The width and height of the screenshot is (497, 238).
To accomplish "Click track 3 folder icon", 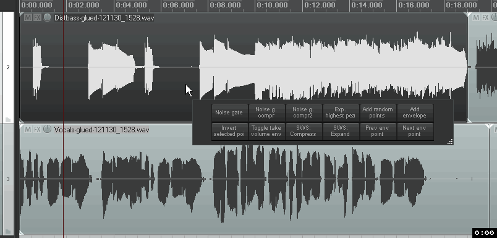I will (x=8, y=231).
